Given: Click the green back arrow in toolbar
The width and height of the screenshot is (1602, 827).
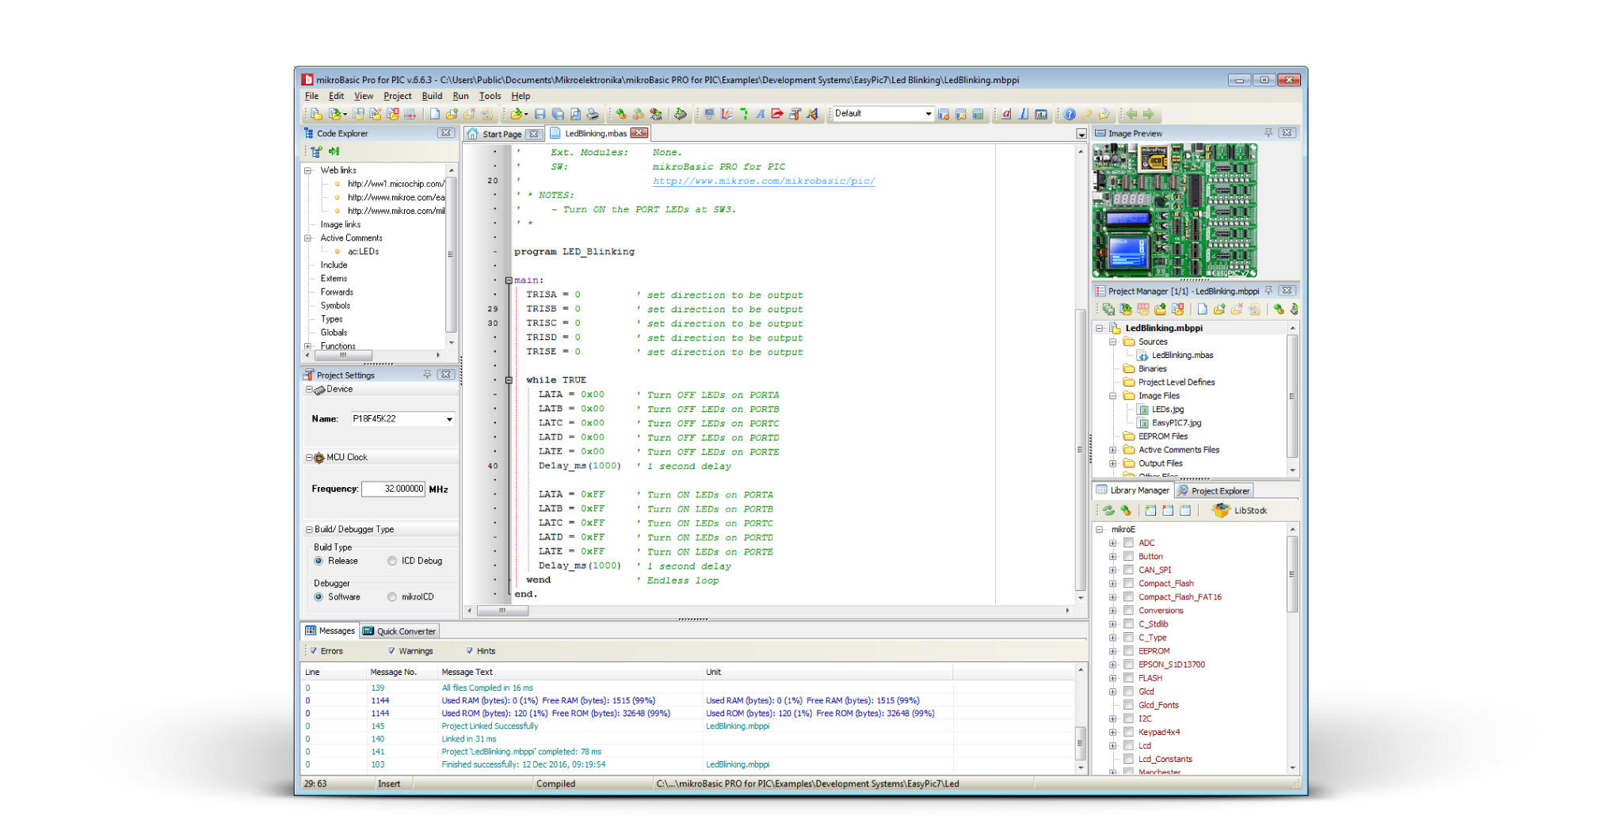Looking at the screenshot, I should point(1131,114).
